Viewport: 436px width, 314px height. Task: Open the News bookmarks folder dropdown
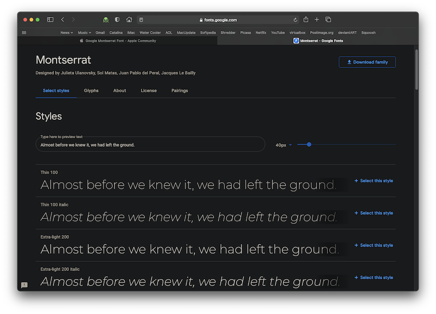(66, 32)
